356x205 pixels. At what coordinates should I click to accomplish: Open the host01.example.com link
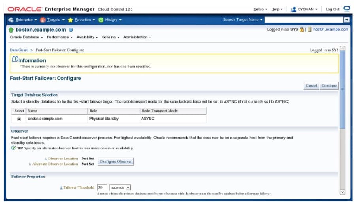coord(330,29)
